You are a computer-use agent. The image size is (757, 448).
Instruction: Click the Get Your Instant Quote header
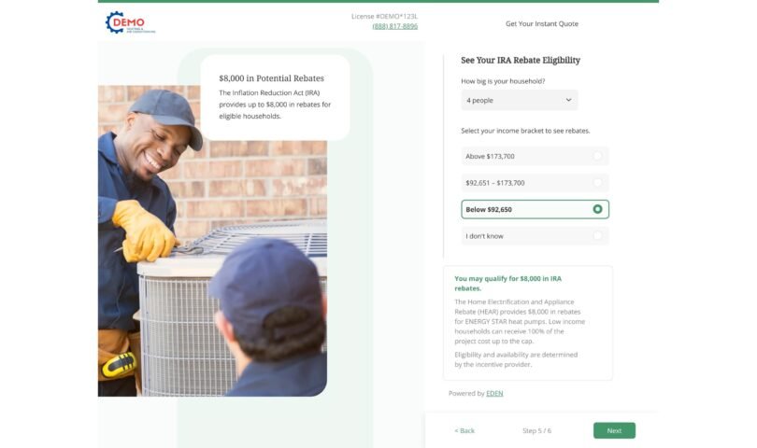(542, 23)
